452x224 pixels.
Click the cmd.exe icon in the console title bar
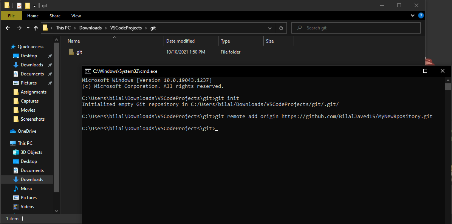88,71
